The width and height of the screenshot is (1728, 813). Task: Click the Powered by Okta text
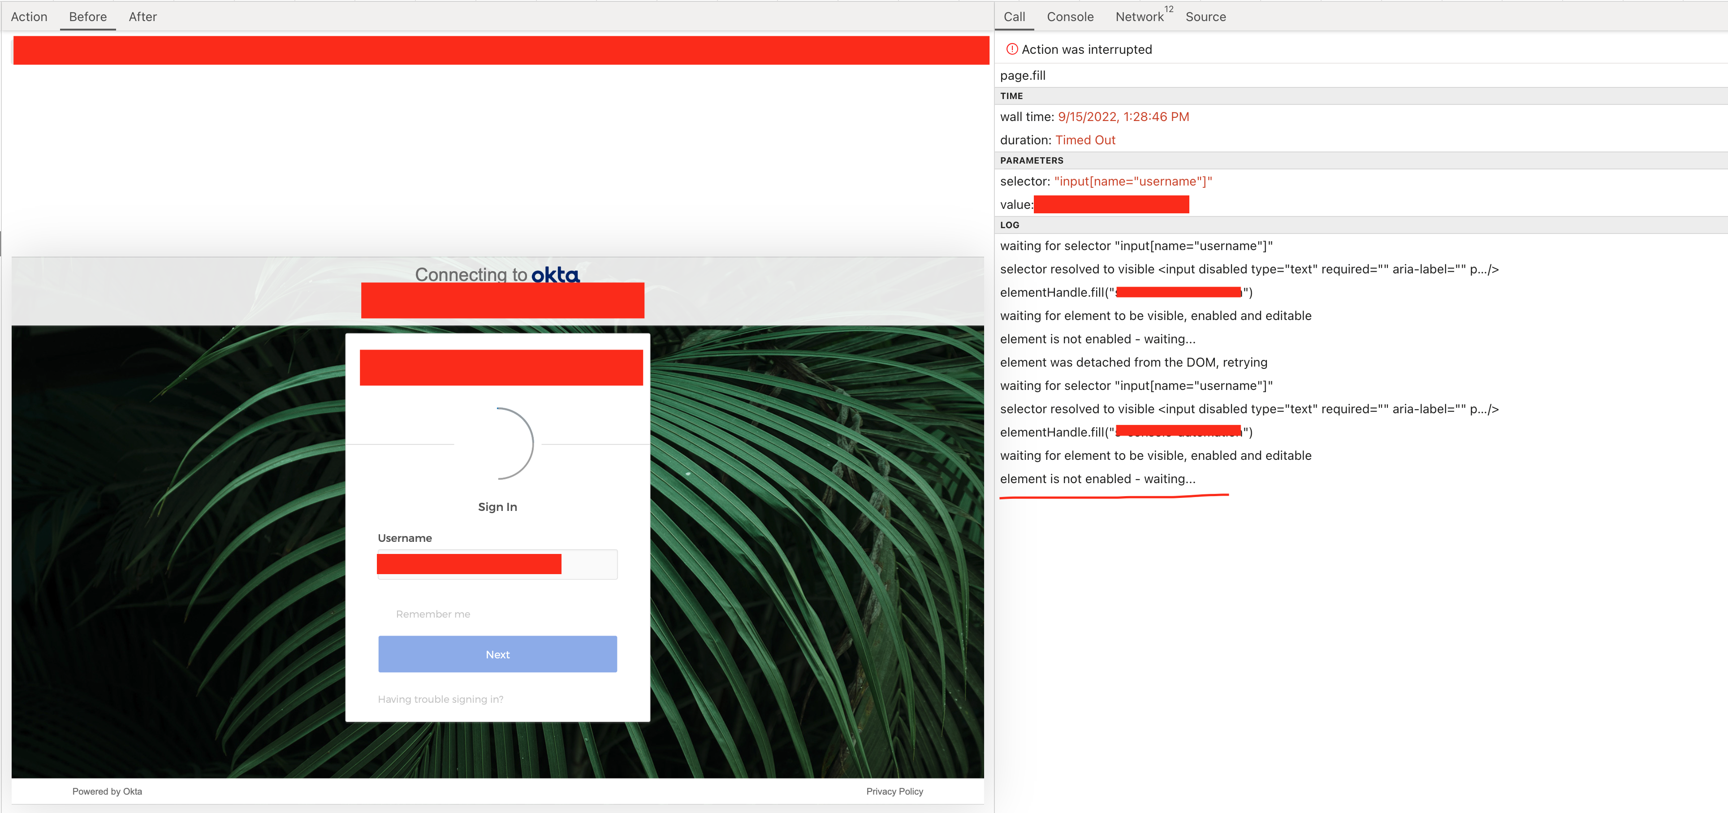(107, 791)
